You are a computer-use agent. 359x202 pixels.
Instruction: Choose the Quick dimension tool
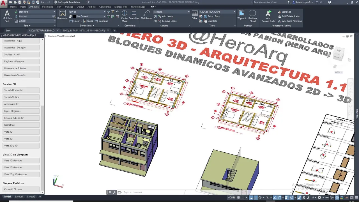coord(88,21)
